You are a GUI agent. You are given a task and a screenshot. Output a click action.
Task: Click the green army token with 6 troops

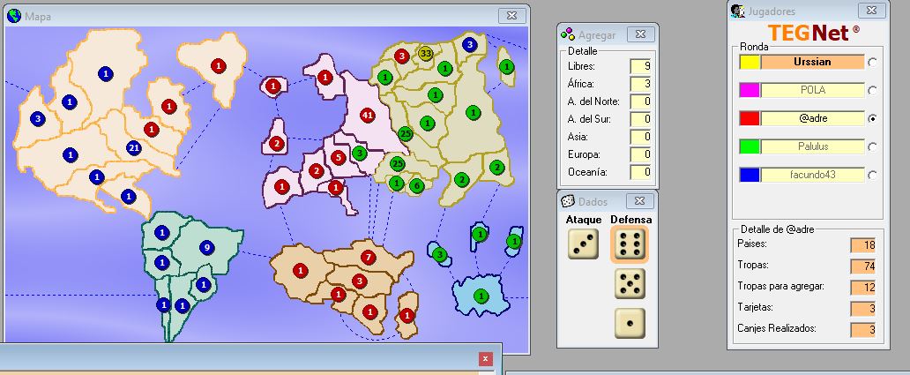pos(416,185)
